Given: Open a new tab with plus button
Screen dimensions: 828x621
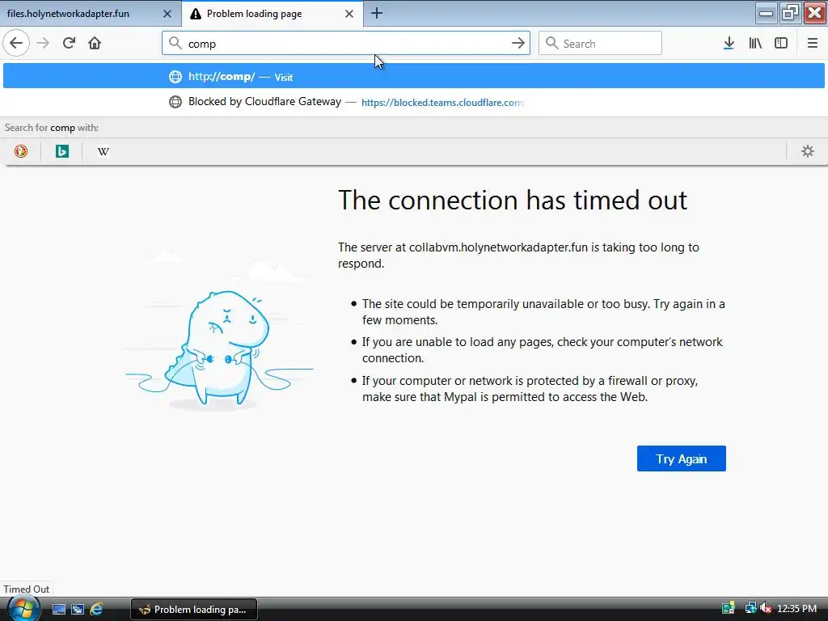Looking at the screenshot, I should pyautogui.click(x=377, y=13).
